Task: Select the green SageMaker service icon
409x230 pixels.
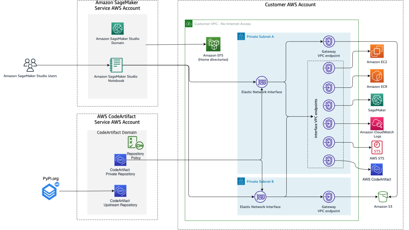Action: click(x=377, y=100)
